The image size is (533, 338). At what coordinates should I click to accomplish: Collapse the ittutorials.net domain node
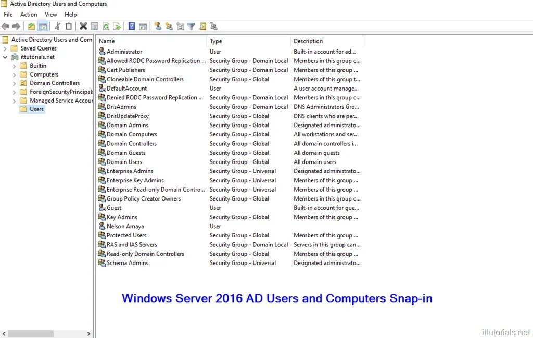click(5, 57)
